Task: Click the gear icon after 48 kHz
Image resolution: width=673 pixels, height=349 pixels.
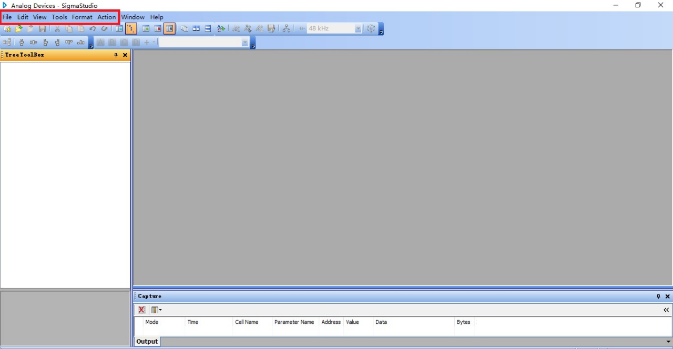Action: 371,29
